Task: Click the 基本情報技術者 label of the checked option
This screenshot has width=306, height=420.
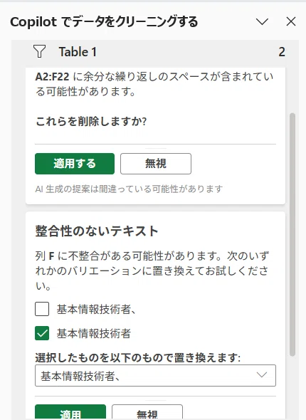Action: tap(94, 333)
